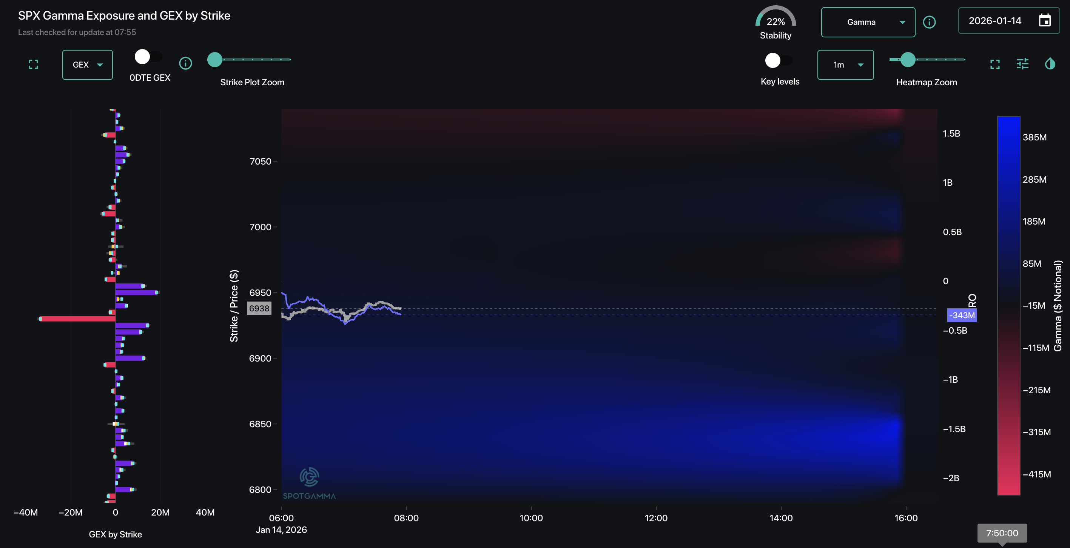Click the Strike Plot Zoom slider handle
Image resolution: width=1070 pixels, height=548 pixels.
(215, 60)
